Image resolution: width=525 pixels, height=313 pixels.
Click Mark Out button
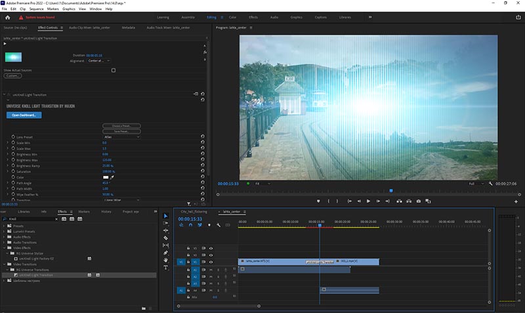(337, 201)
